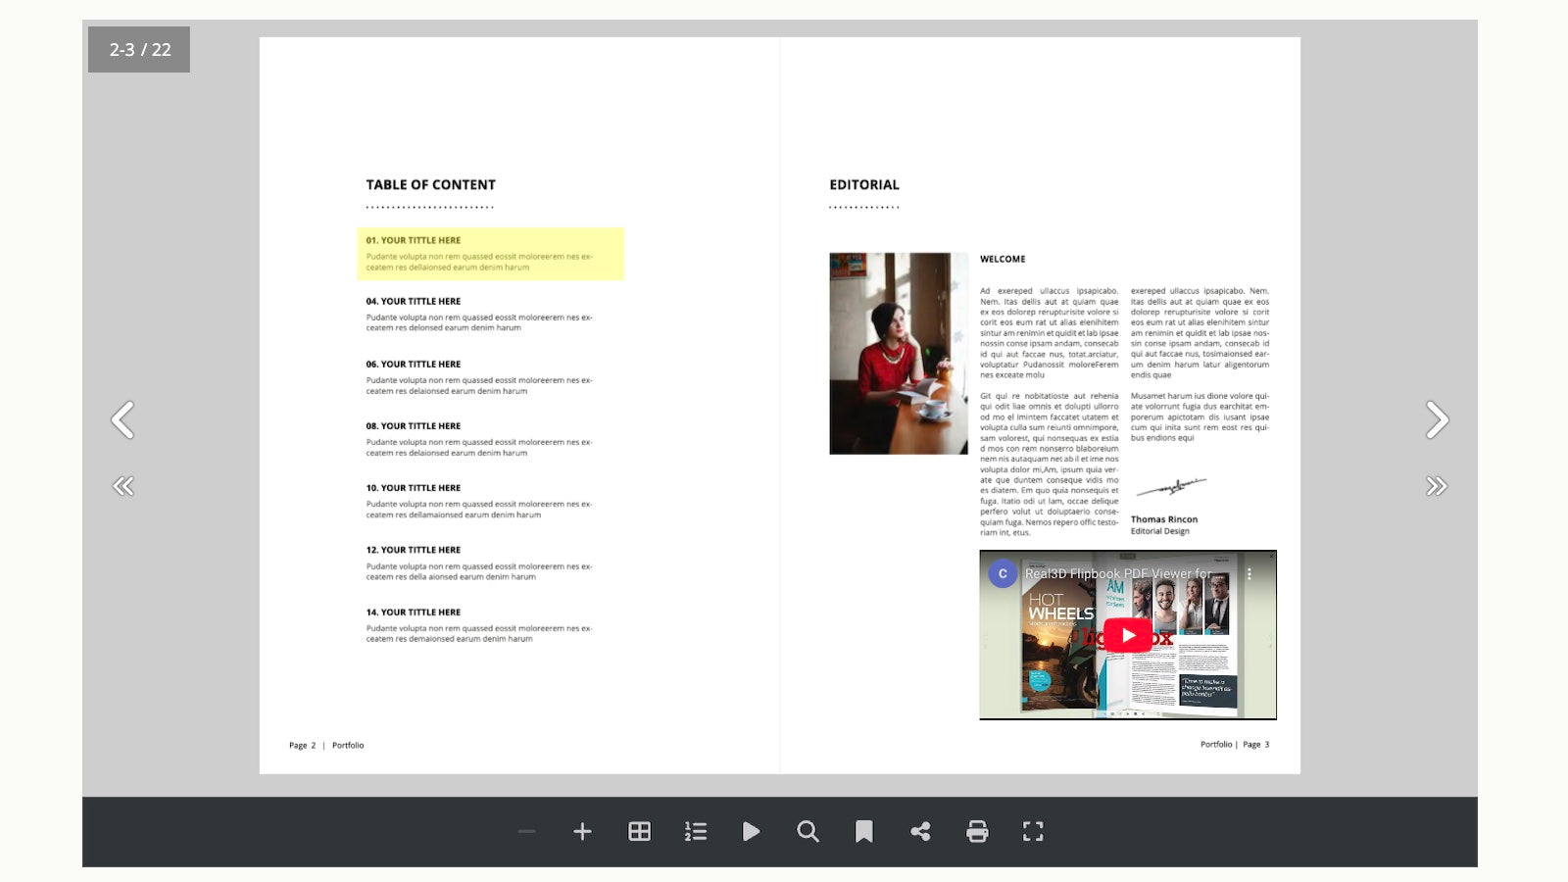Start autoplay page turning
The image size is (1568, 882).
coord(752,830)
